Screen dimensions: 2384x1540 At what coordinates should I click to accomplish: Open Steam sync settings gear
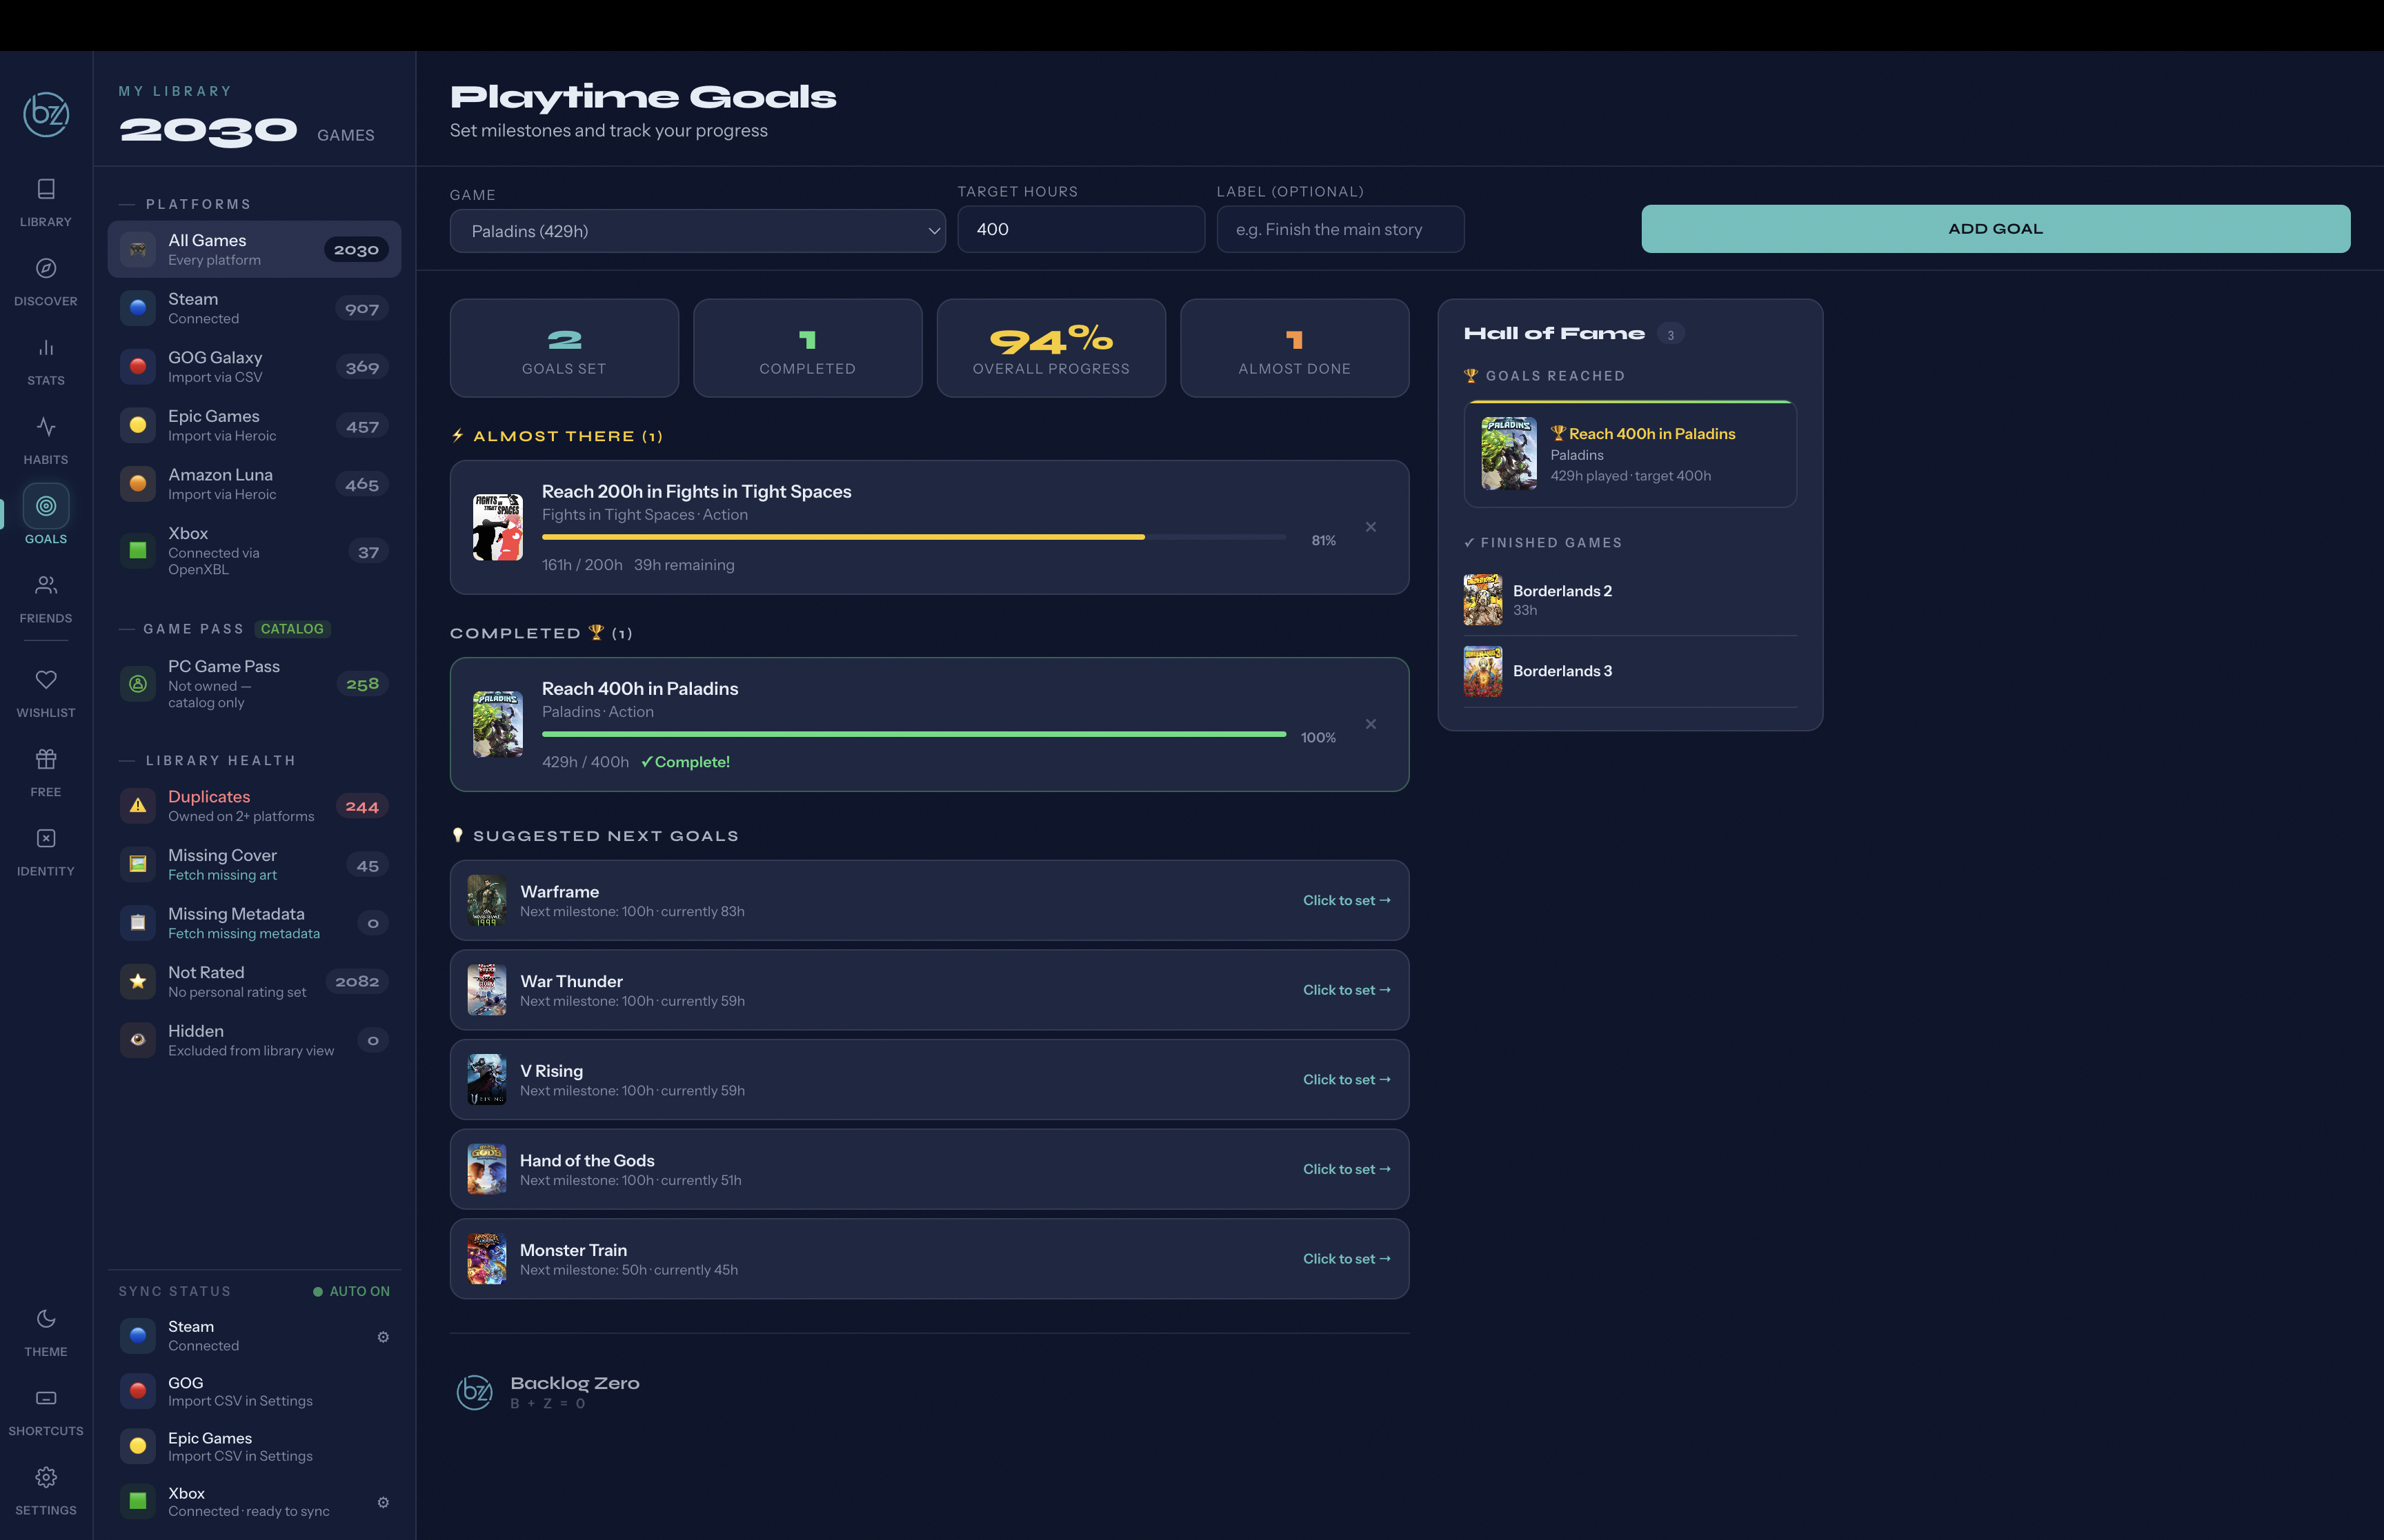383,1337
